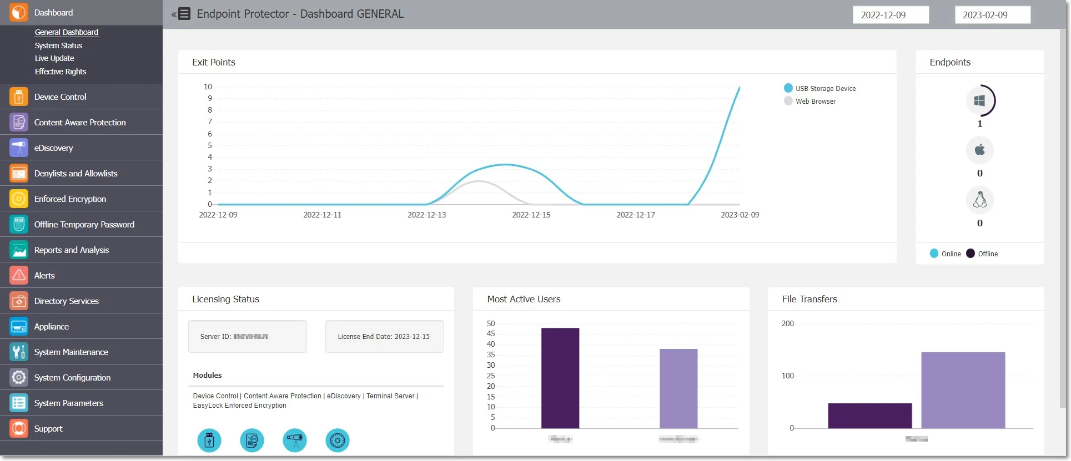This screenshot has height=461, width=1071.
Task: Open the Alerts menu item
Action: coord(81,275)
